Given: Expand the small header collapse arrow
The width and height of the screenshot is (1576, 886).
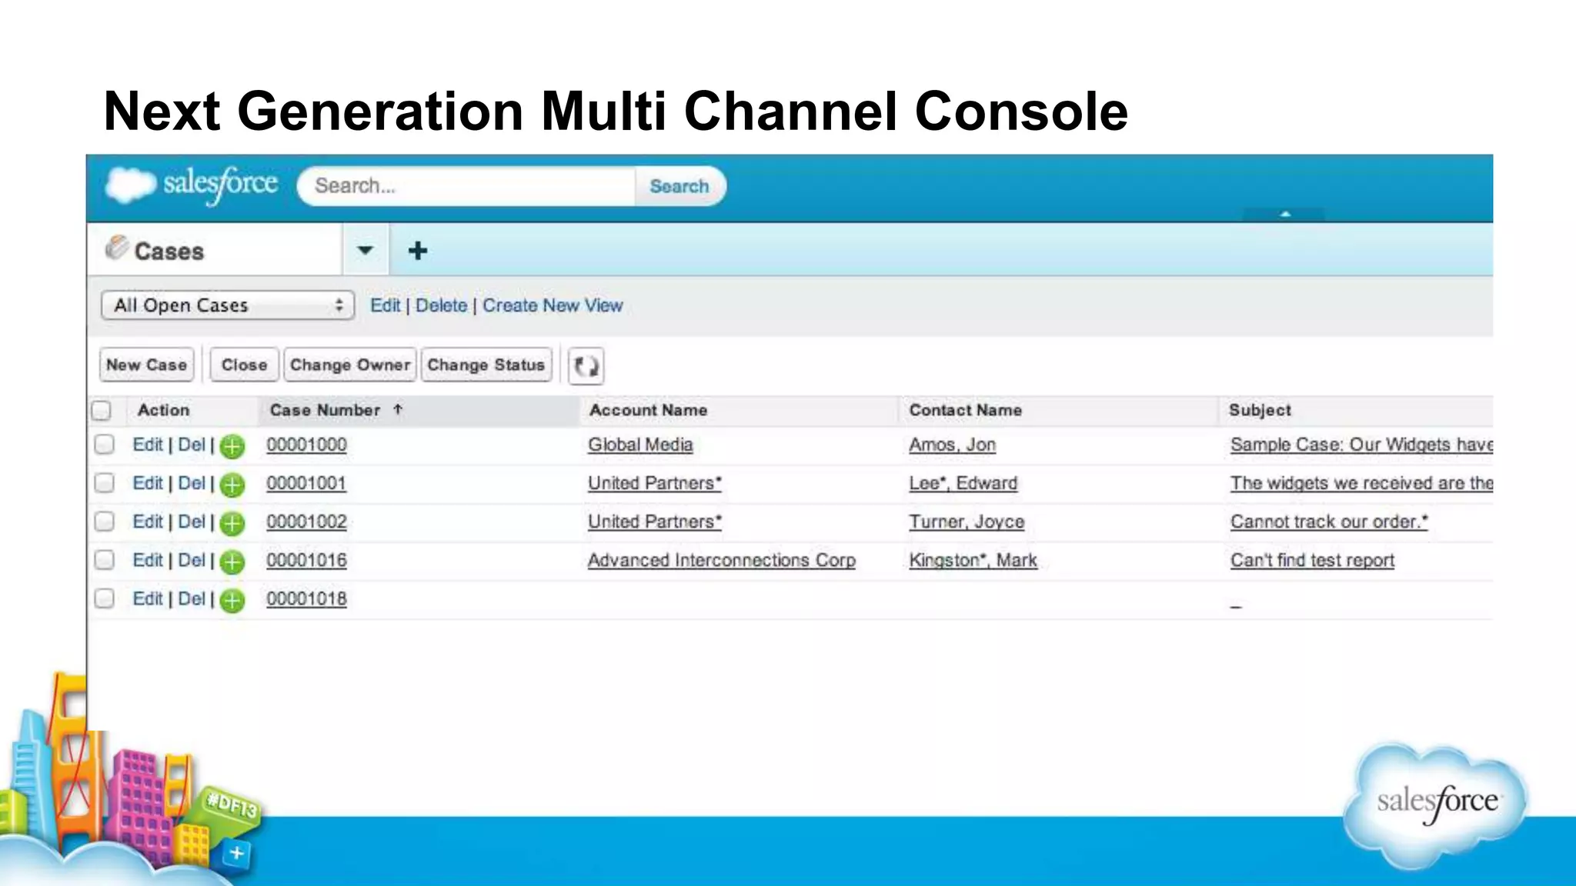Looking at the screenshot, I should [1285, 214].
